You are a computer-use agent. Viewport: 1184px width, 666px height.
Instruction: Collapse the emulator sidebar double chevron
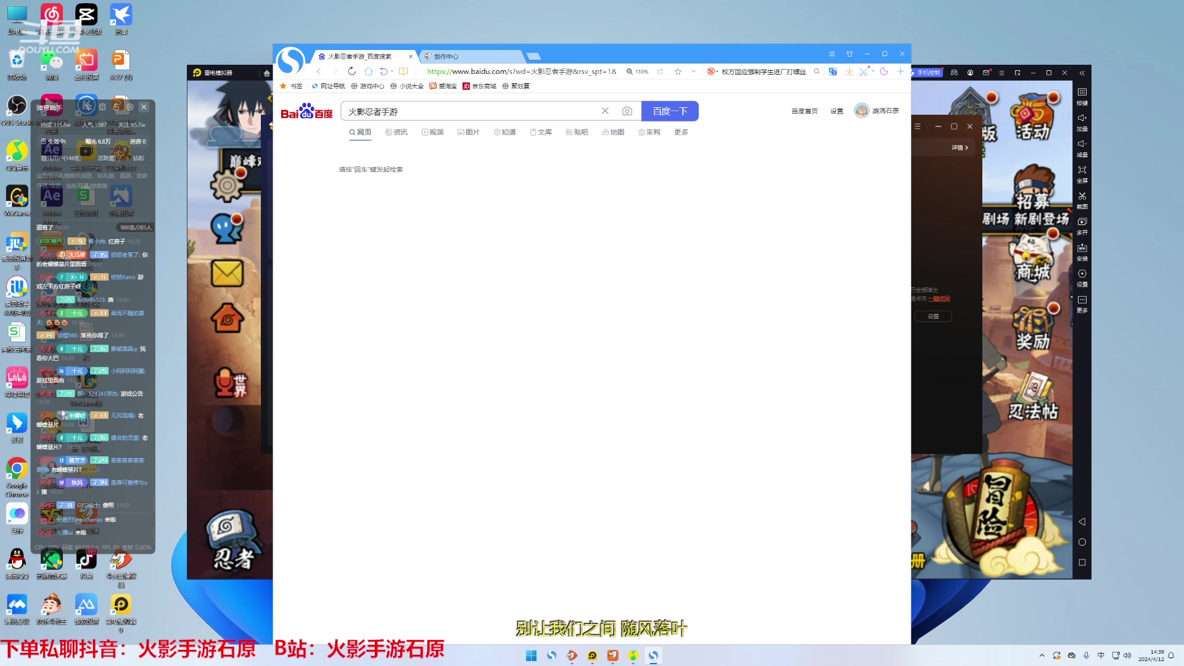coord(1082,73)
